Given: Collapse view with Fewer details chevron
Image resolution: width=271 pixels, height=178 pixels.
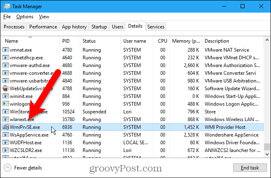Looking at the screenshot, I should (7, 168).
